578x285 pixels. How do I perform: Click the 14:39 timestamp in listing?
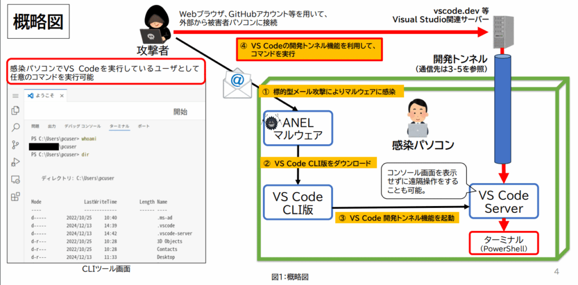point(111,225)
